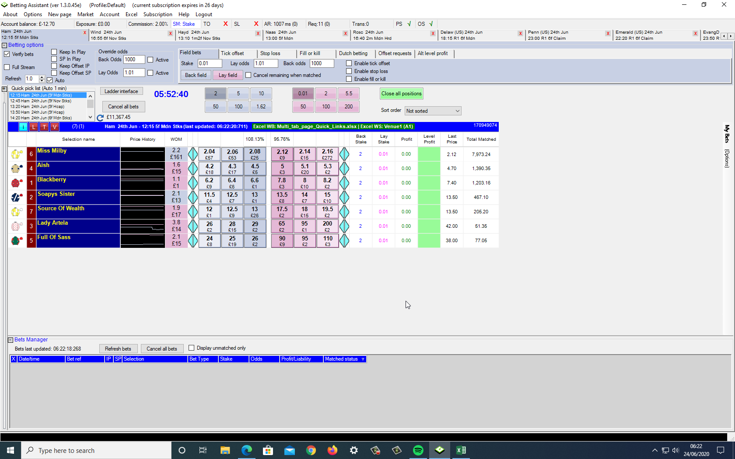Click Miss Milby level profit green cell
735x459 pixels.
[x=429, y=154]
